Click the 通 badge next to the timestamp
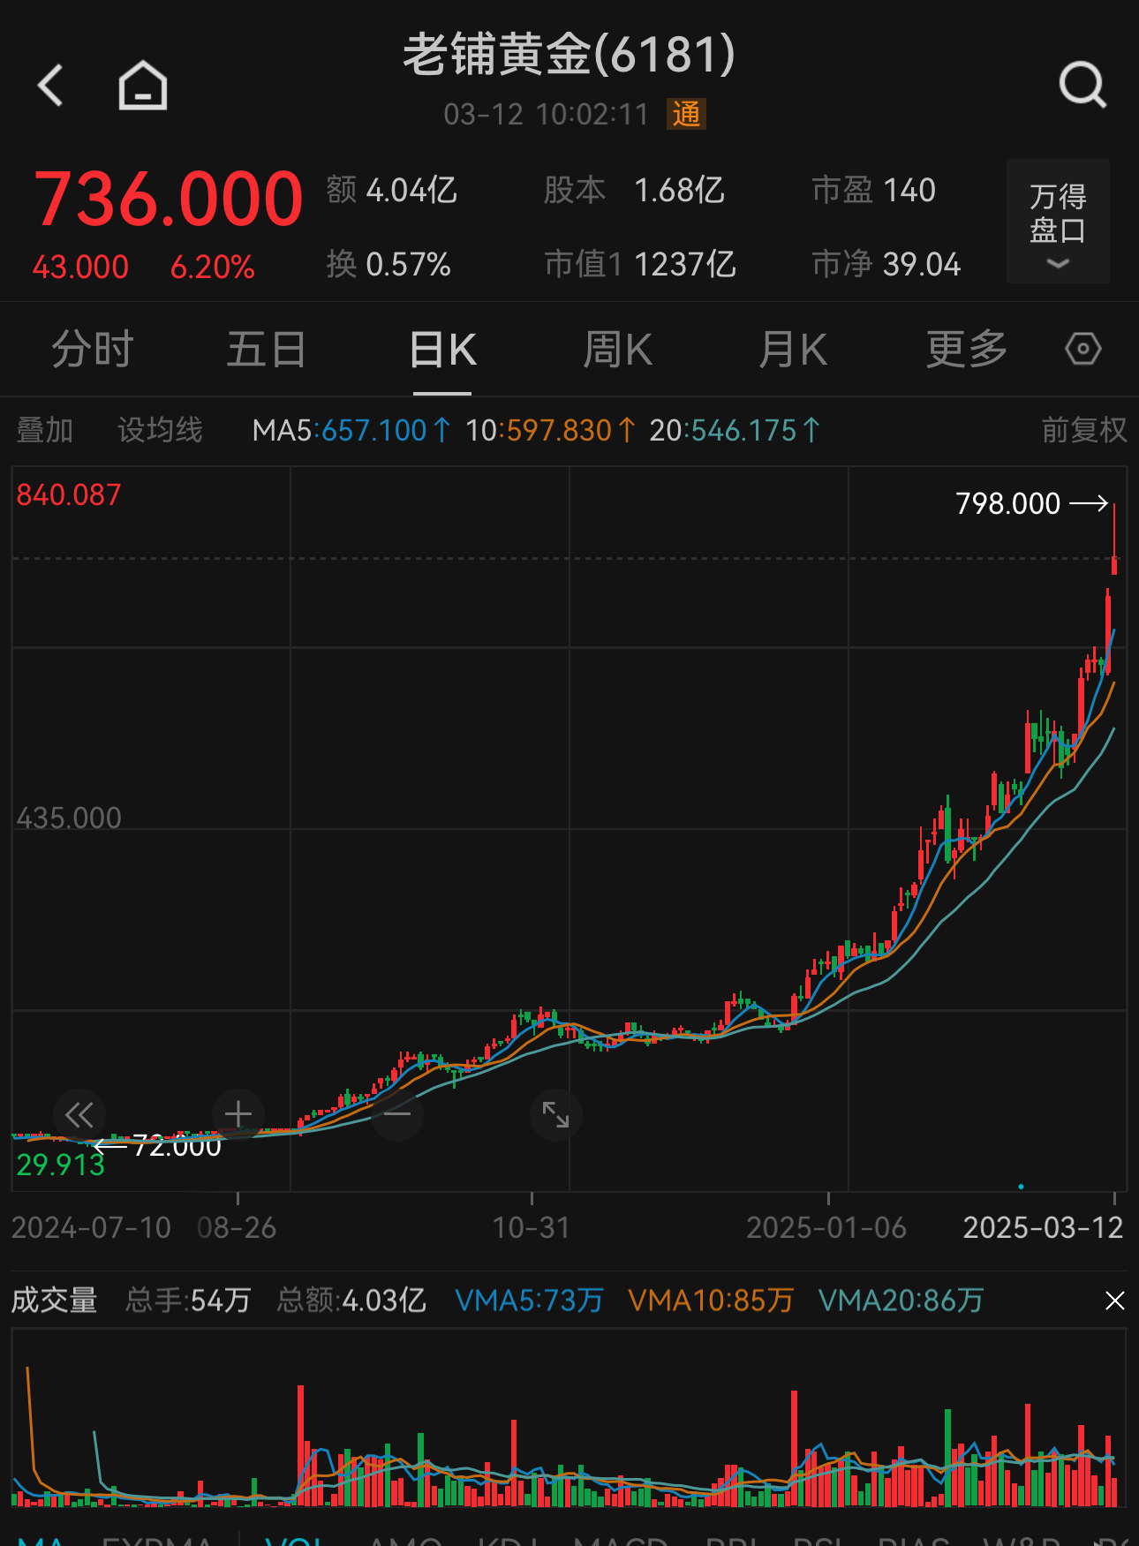 click(x=686, y=114)
